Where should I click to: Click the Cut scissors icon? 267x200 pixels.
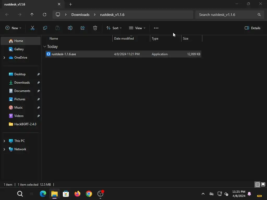(x=32, y=28)
